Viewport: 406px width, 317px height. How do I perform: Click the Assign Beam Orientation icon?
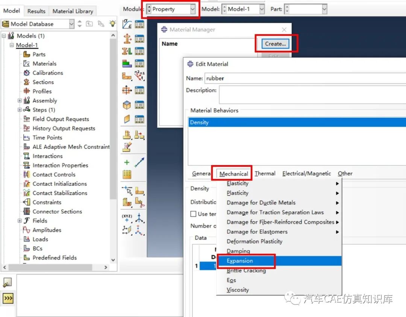tap(127, 134)
